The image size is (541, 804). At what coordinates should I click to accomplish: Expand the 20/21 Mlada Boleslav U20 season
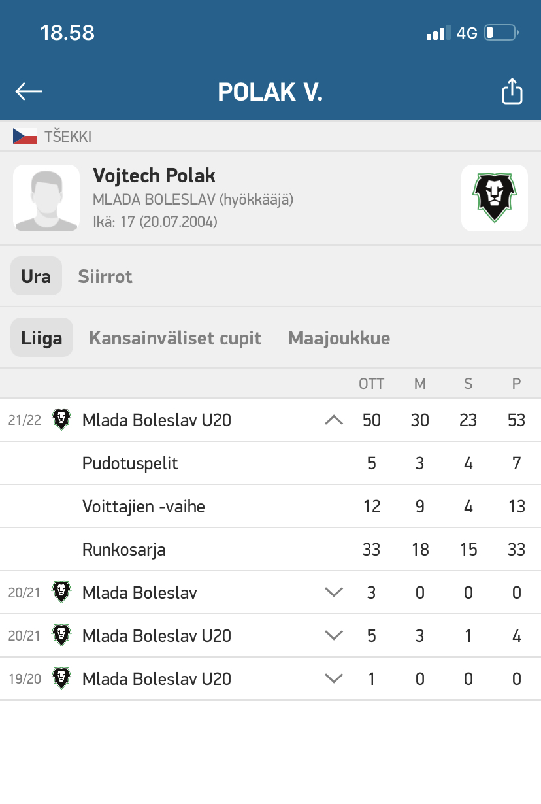pyautogui.click(x=334, y=635)
